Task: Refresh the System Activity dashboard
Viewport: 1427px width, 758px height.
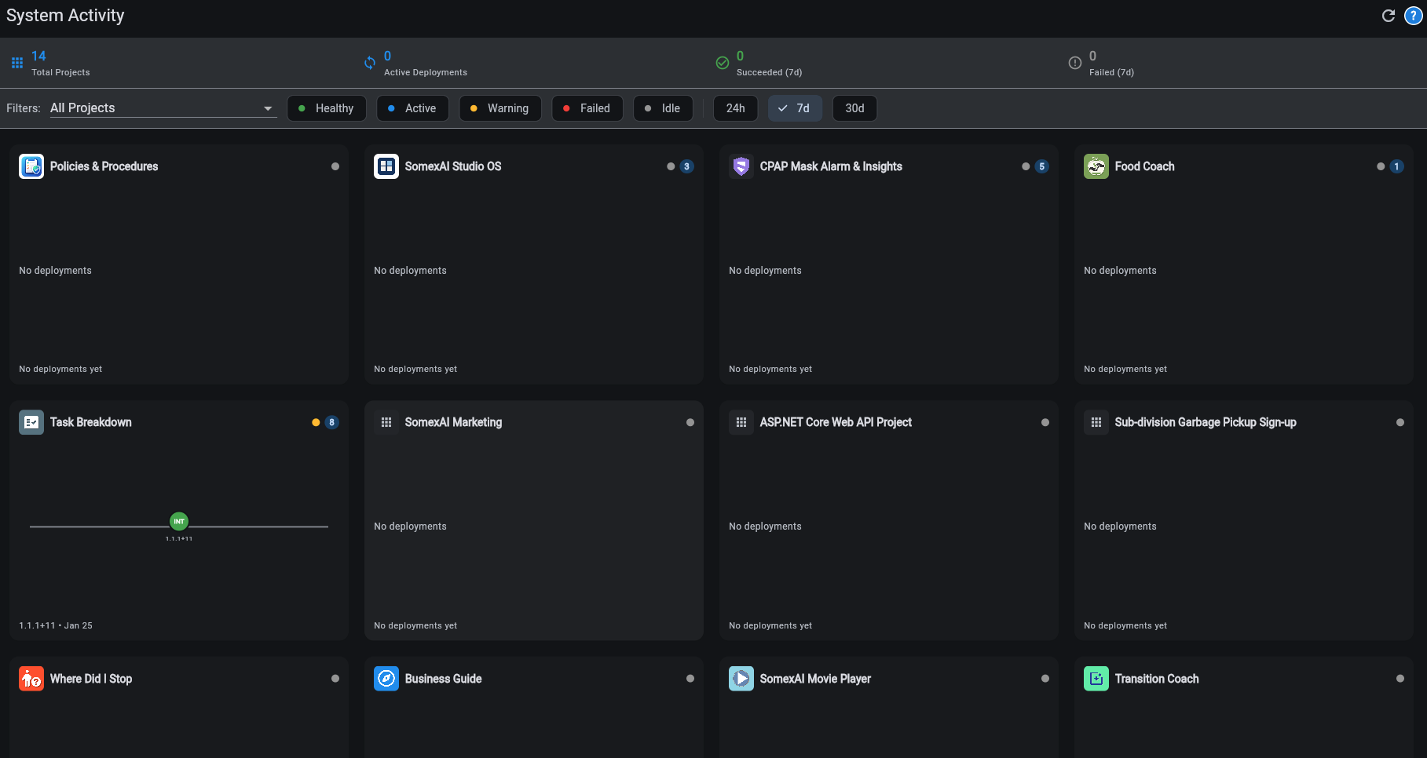Action: pyautogui.click(x=1388, y=15)
